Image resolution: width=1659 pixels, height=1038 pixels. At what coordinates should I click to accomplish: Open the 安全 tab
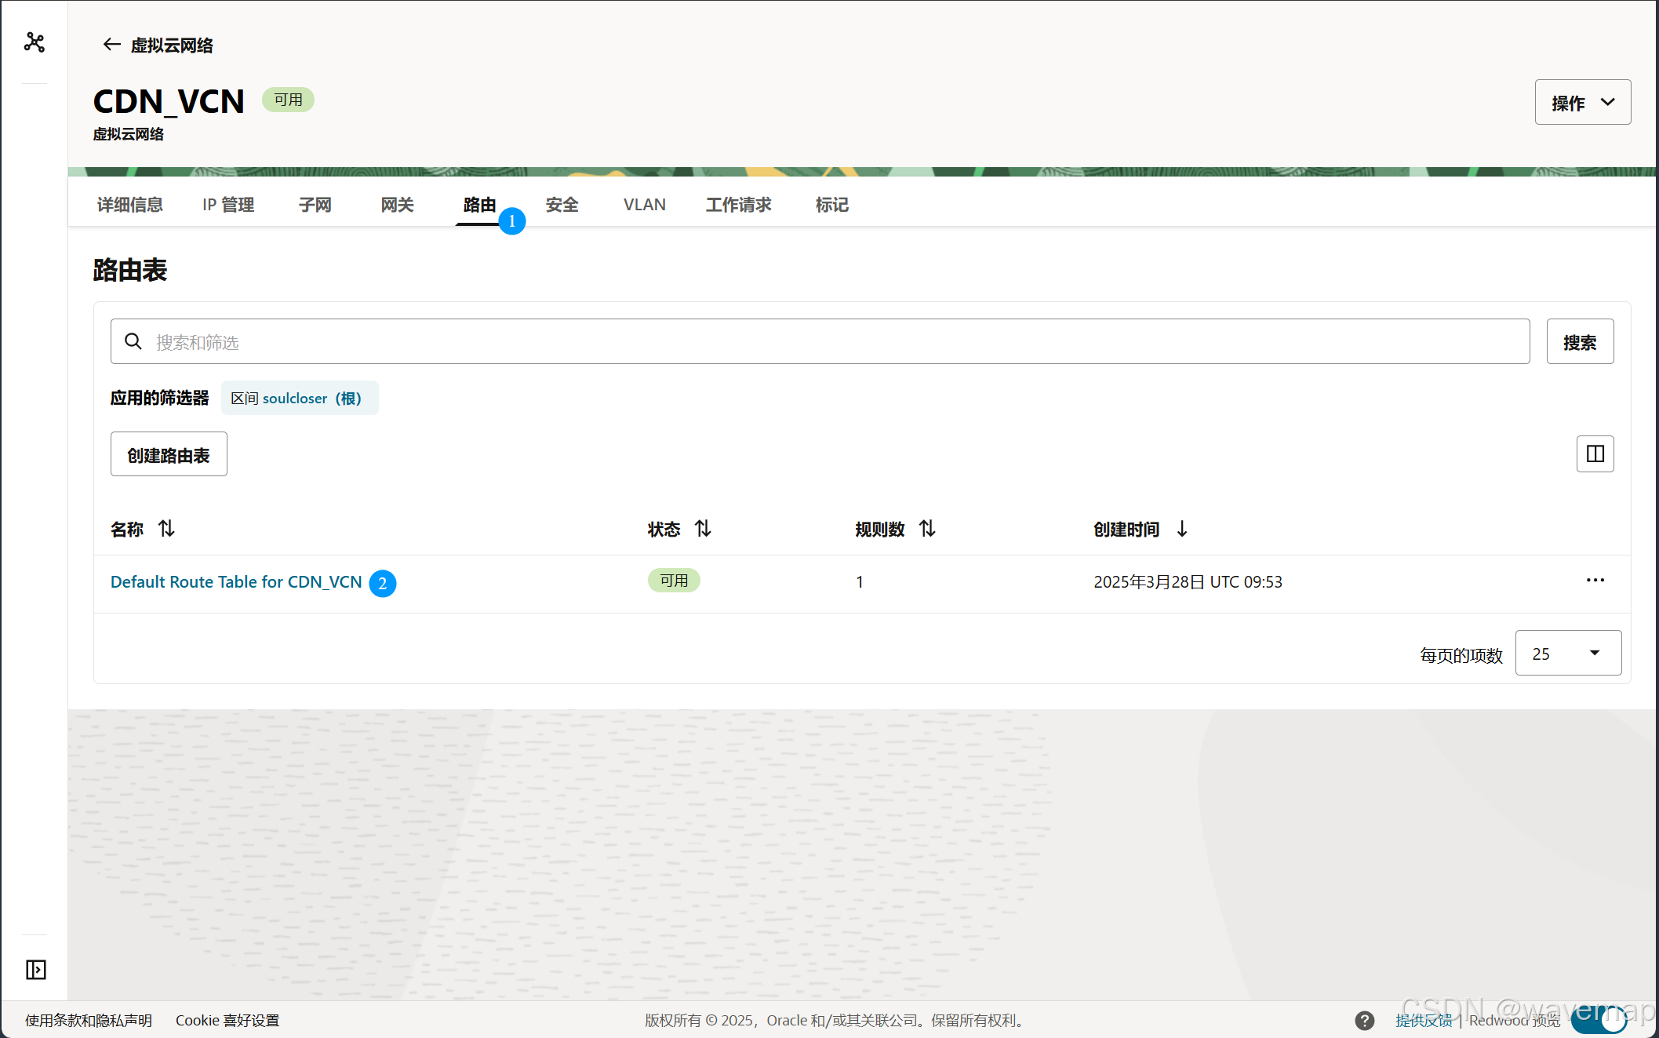[x=562, y=205]
